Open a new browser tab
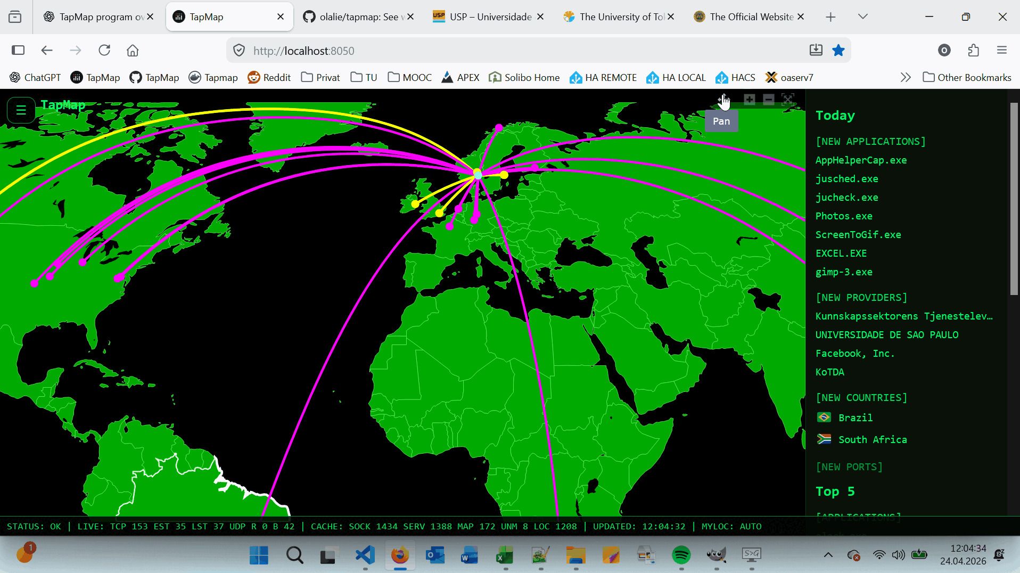Screen dimensions: 1020x573 pyautogui.click(x=830, y=17)
